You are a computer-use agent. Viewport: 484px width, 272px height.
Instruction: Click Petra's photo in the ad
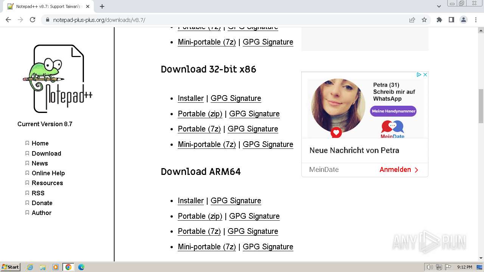tap(338, 106)
